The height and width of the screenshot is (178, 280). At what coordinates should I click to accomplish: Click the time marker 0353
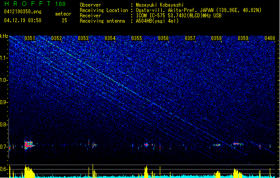pos(83,38)
